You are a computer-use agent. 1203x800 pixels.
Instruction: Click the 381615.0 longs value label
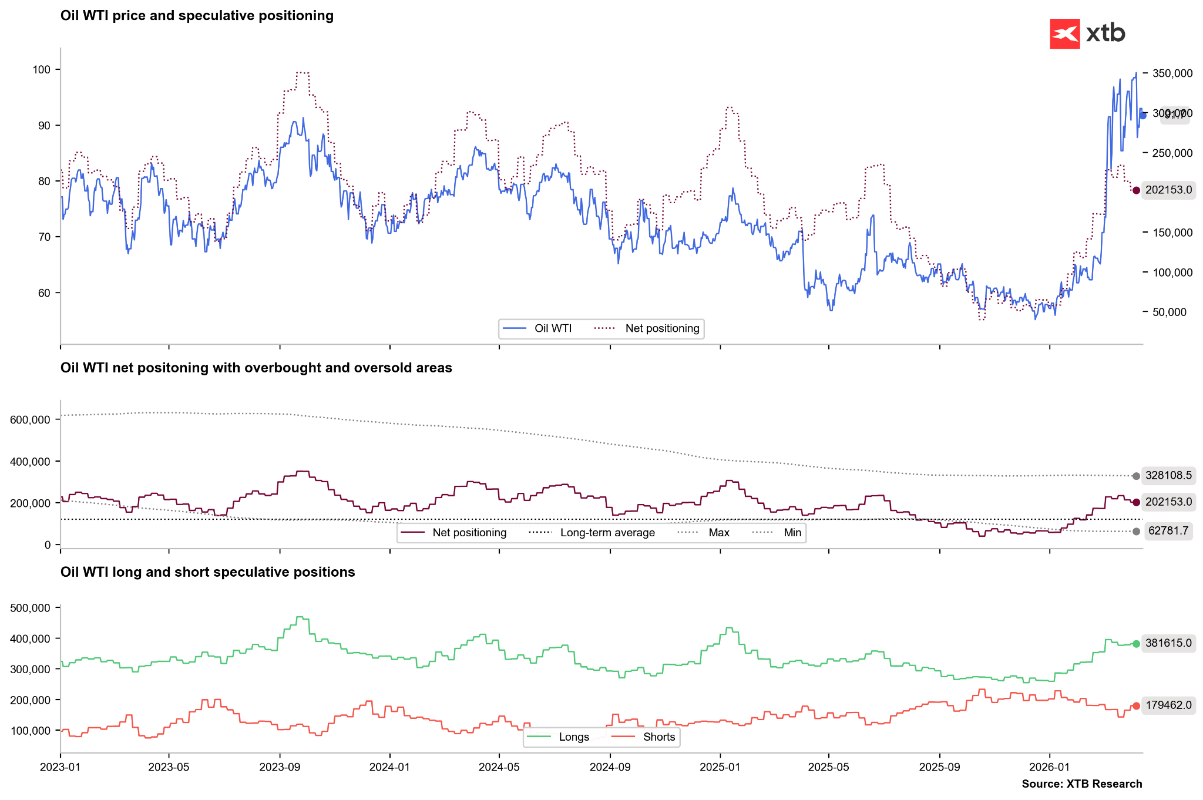(1168, 643)
